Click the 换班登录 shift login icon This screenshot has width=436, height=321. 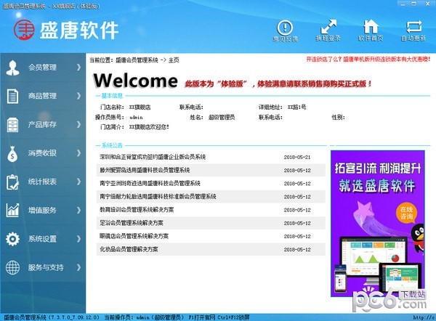[328, 27]
